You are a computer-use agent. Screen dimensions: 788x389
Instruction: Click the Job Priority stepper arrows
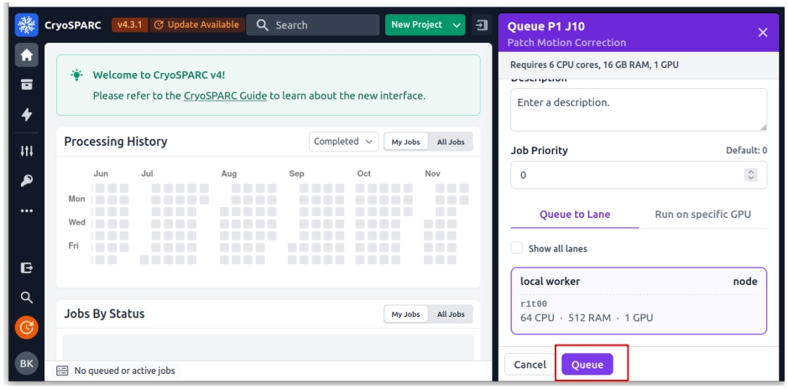click(x=750, y=175)
